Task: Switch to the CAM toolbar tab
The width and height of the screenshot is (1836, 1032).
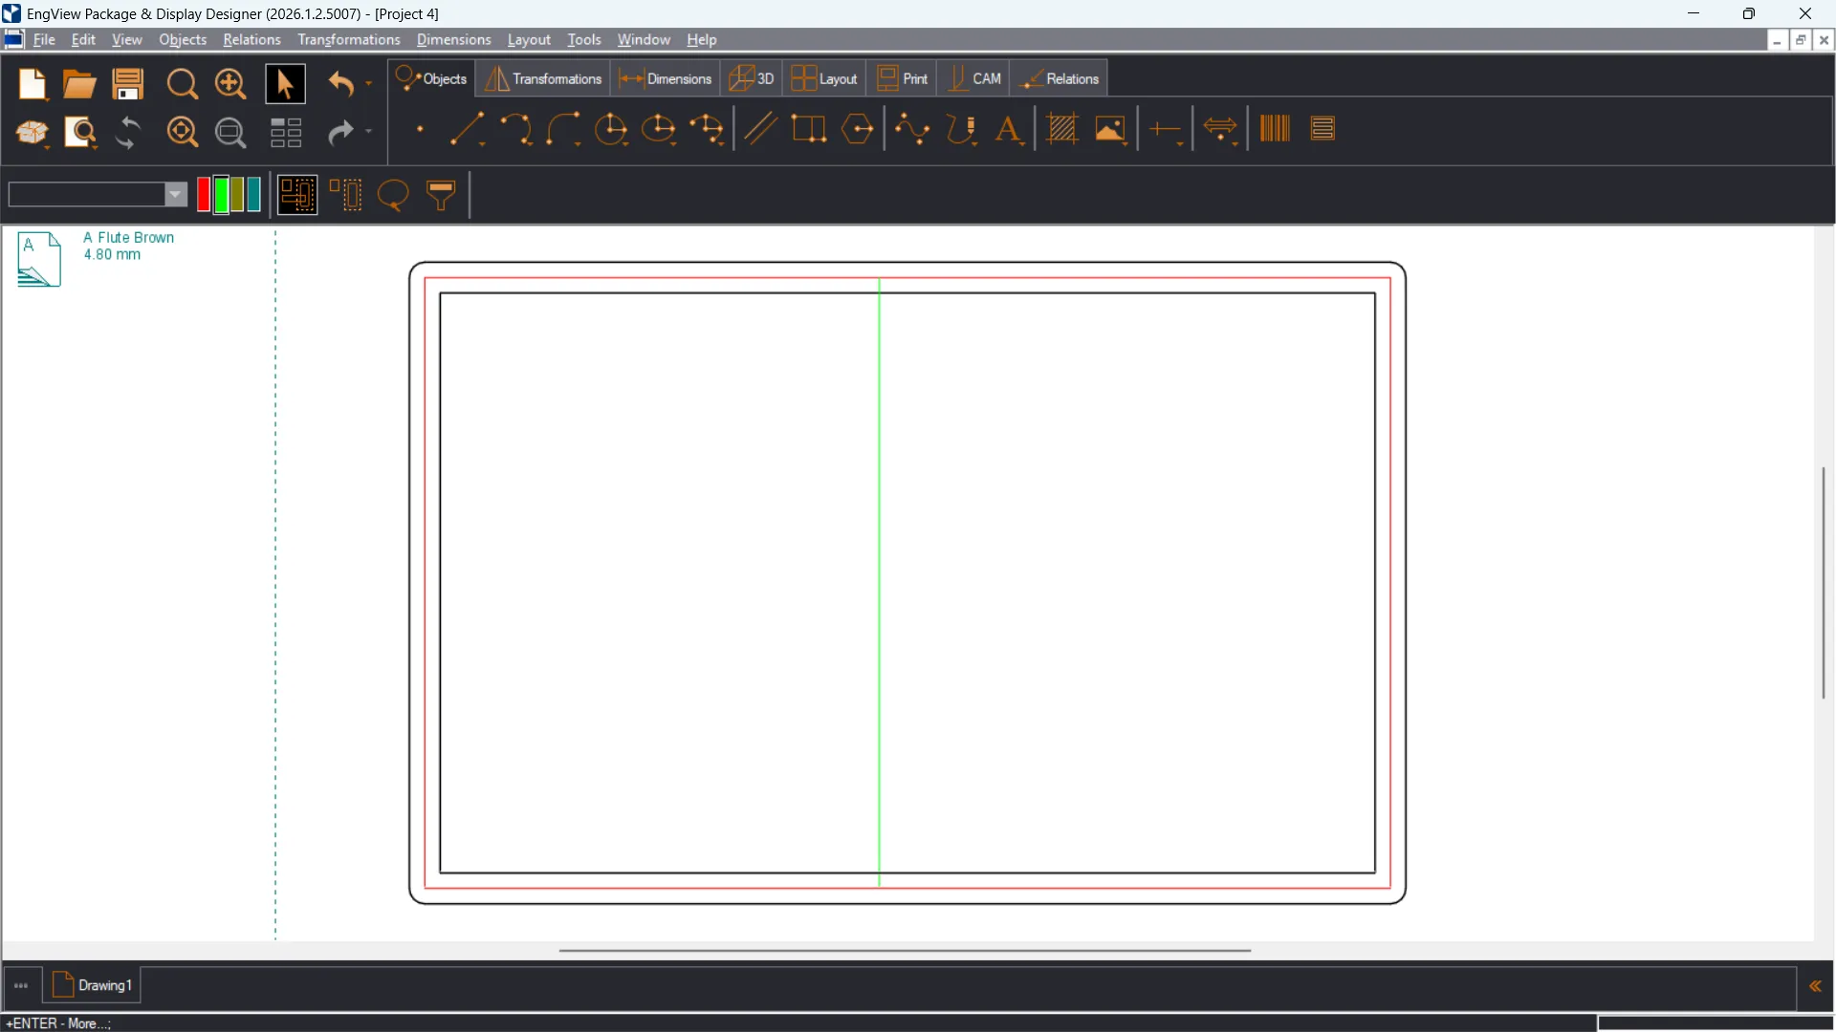Action: 974,79
